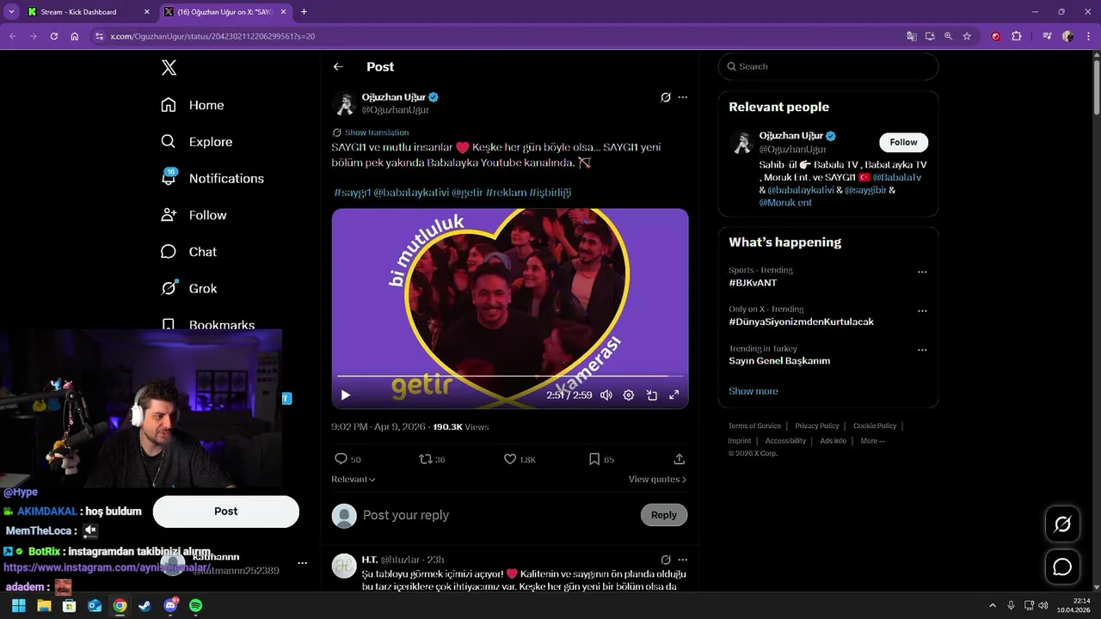1101x619 pixels.
Task: Click the browser home button
Action: click(75, 36)
